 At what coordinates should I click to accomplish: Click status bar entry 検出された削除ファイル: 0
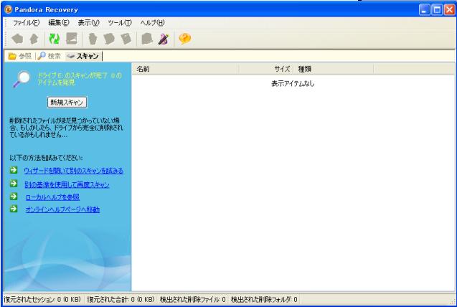[x=193, y=299]
